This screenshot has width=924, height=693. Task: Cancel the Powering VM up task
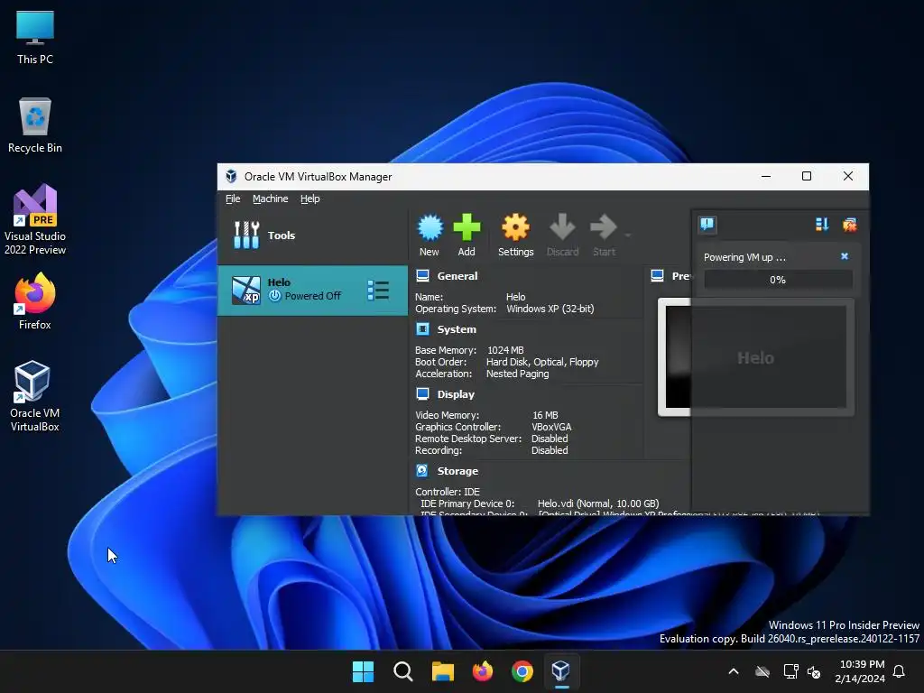pos(845,256)
